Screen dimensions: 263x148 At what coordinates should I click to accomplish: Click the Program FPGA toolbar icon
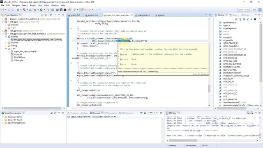click(57, 10)
